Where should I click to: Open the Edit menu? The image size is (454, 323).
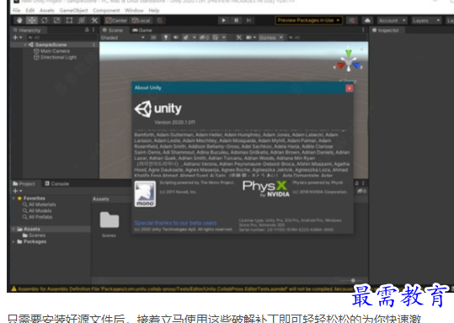click(x=29, y=10)
